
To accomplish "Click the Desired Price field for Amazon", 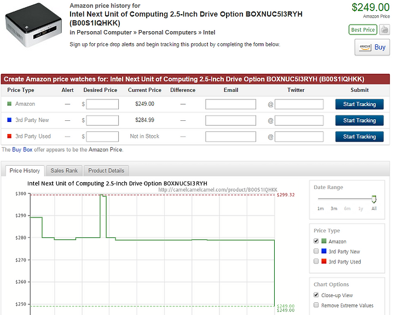I will tap(102, 104).
